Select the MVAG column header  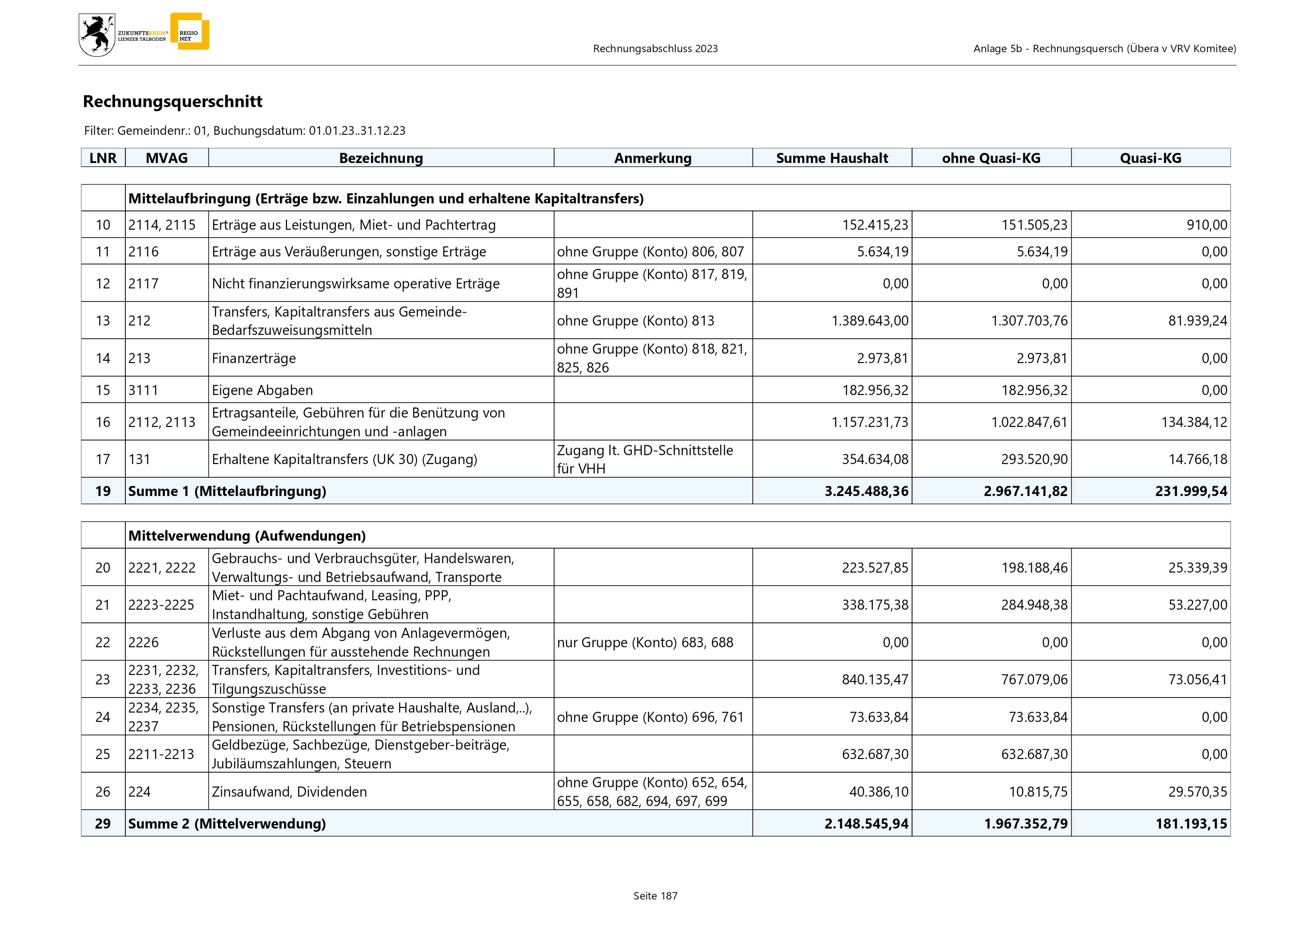point(167,158)
